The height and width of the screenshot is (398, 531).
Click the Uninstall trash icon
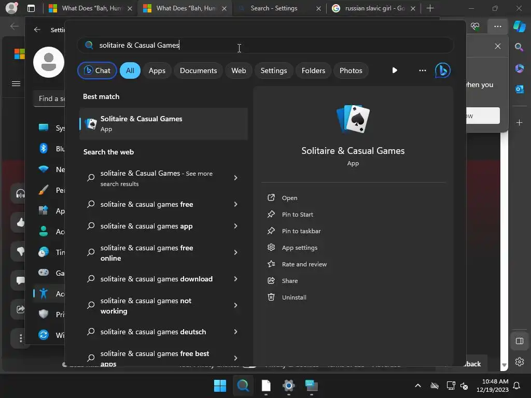(x=271, y=297)
